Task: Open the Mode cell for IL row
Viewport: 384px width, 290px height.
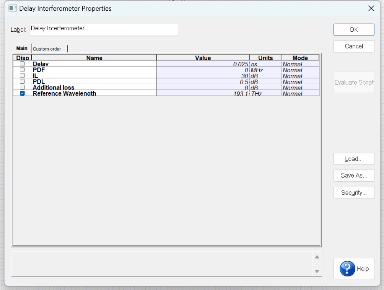Action: [300, 76]
